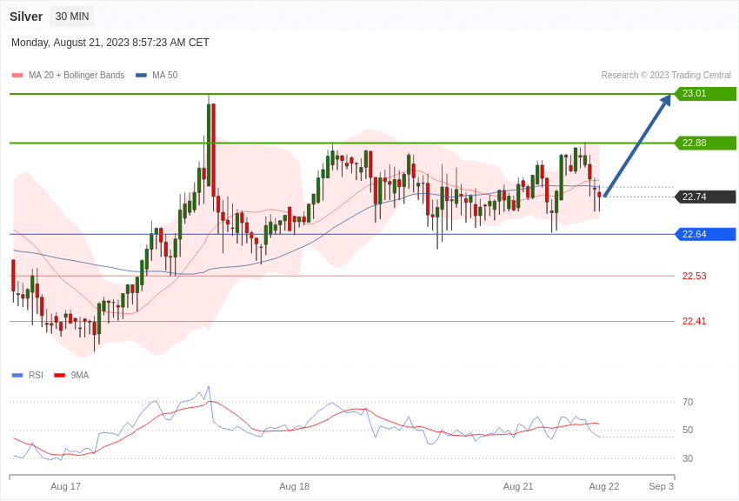Click the 9MA legend label
The height and width of the screenshot is (501, 739).
coord(80,375)
